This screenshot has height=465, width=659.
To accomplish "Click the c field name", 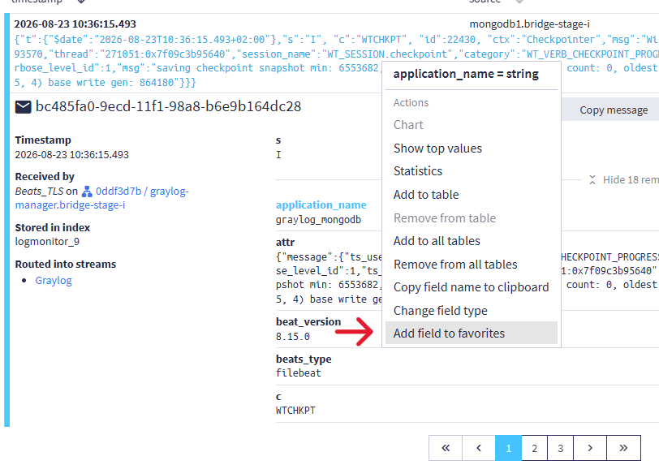I will [278, 397].
